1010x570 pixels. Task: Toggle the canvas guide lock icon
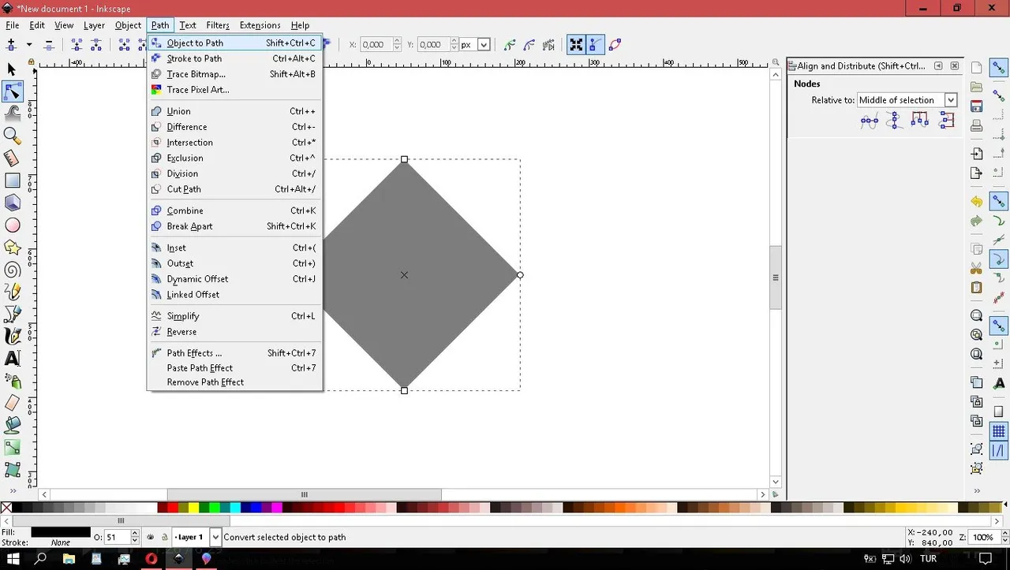click(31, 62)
